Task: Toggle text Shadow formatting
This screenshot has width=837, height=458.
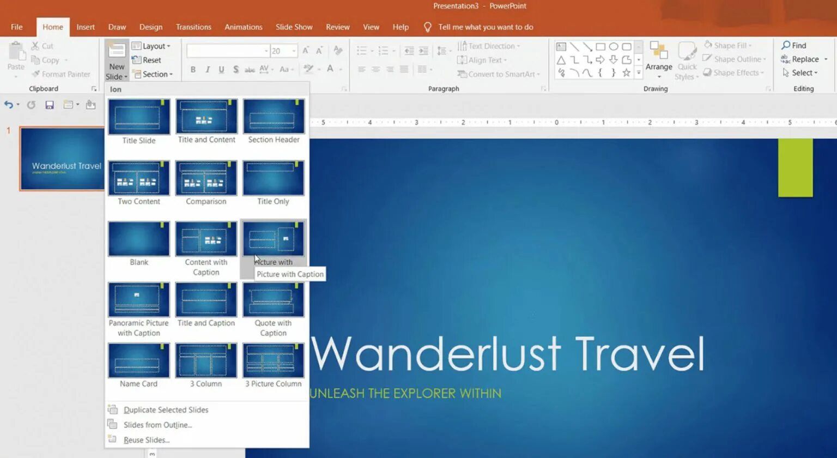Action: (x=235, y=69)
